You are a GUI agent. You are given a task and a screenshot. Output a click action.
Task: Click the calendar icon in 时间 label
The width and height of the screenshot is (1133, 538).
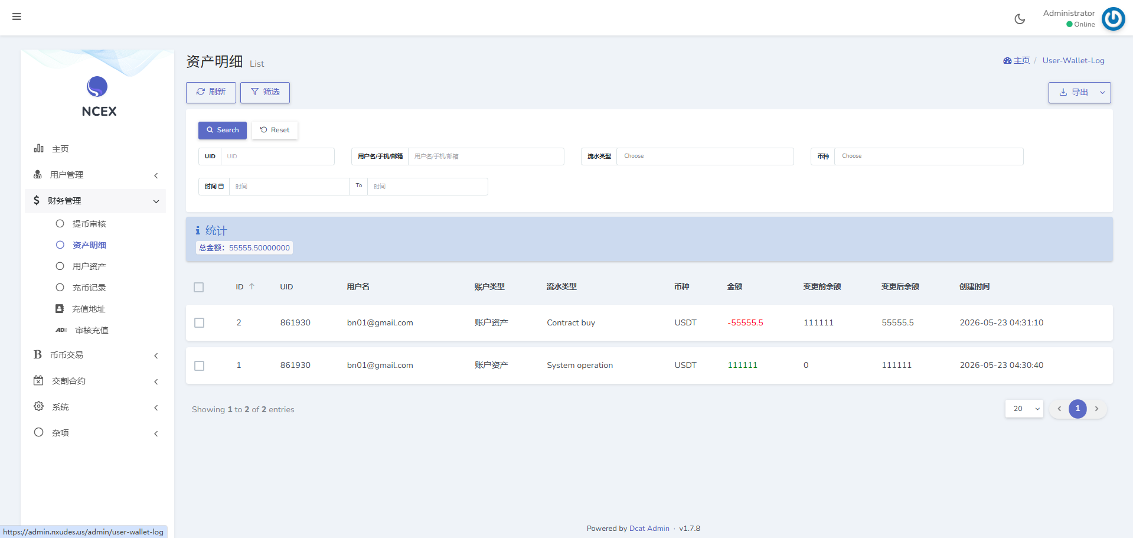(x=221, y=186)
